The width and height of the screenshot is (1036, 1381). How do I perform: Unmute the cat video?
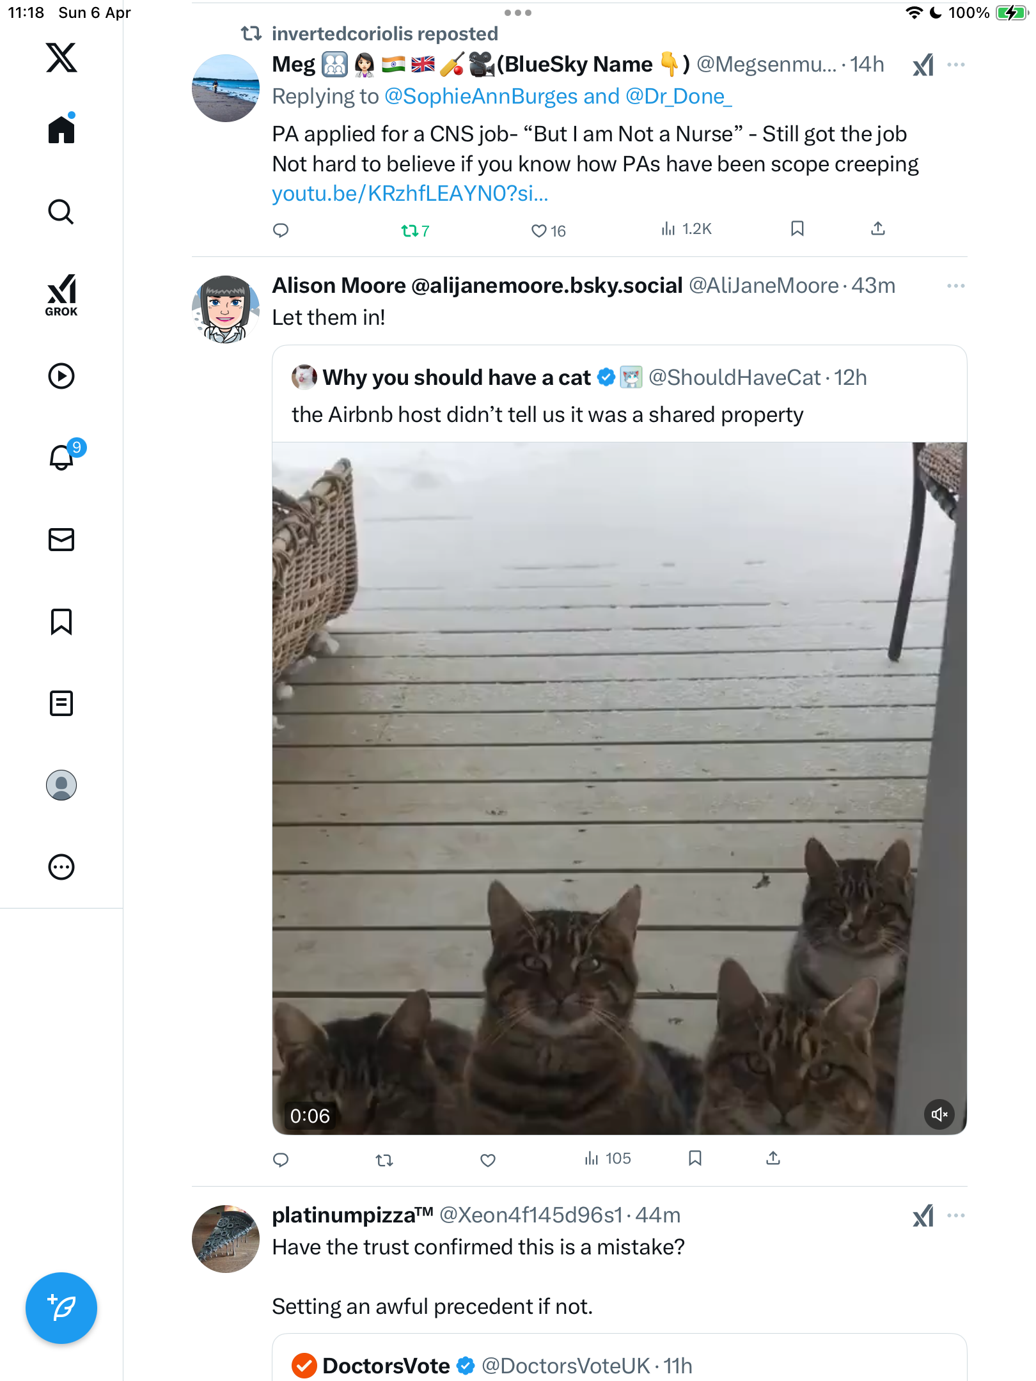tap(939, 1114)
